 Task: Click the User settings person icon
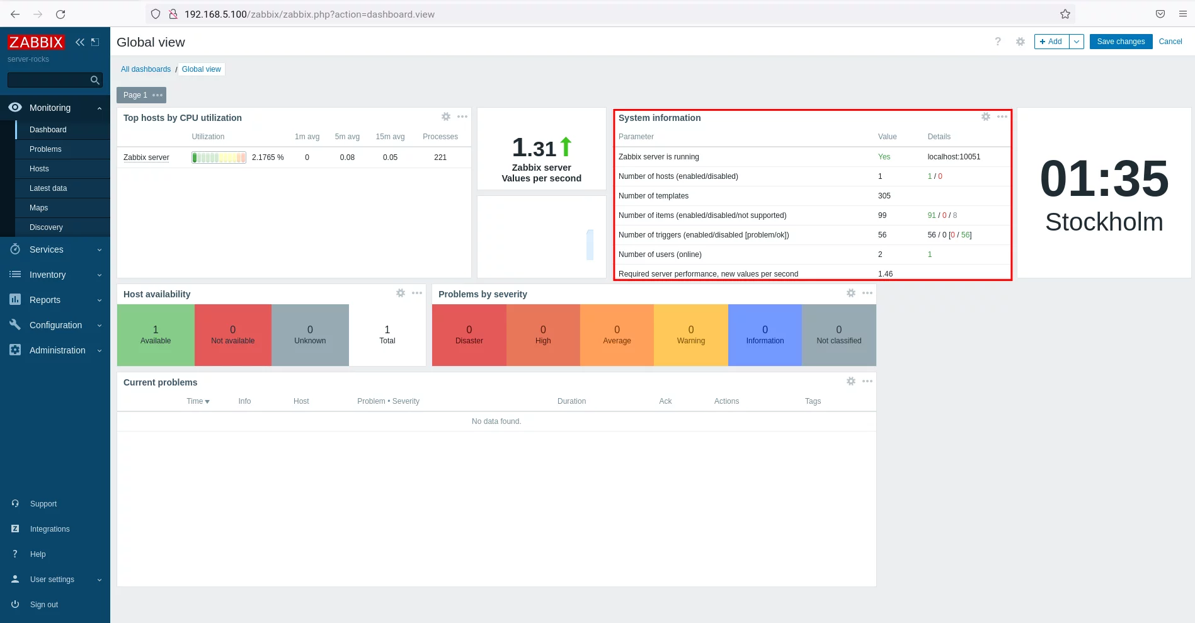15,579
